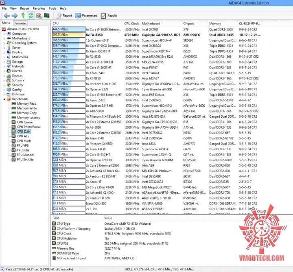Screen dimensions: 293x272
Task: Expand the Motherboard tree node
Action: click(4, 39)
